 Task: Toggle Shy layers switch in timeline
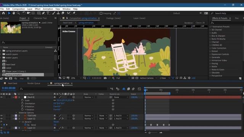click(124, 89)
